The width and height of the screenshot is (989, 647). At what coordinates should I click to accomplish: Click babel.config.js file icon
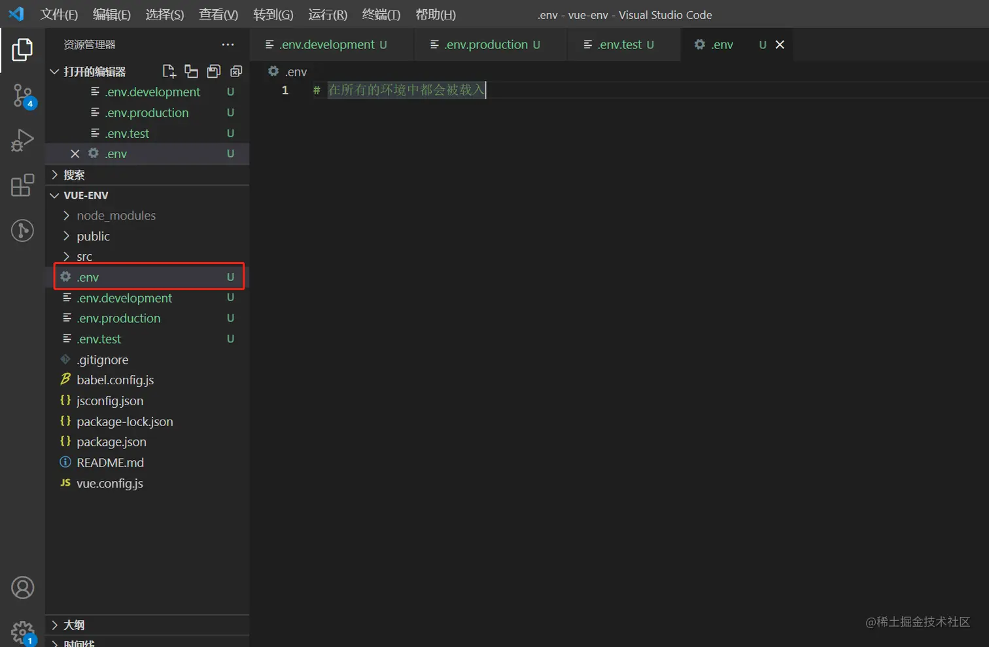pos(65,379)
